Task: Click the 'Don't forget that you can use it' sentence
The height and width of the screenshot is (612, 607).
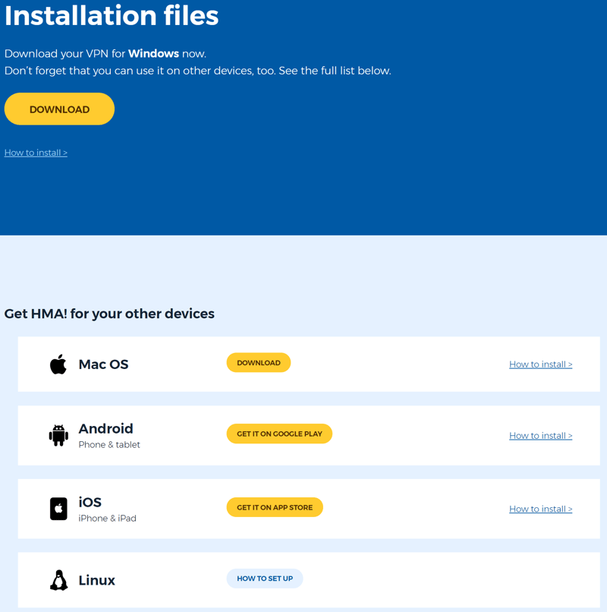Action: [x=198, y=71]
